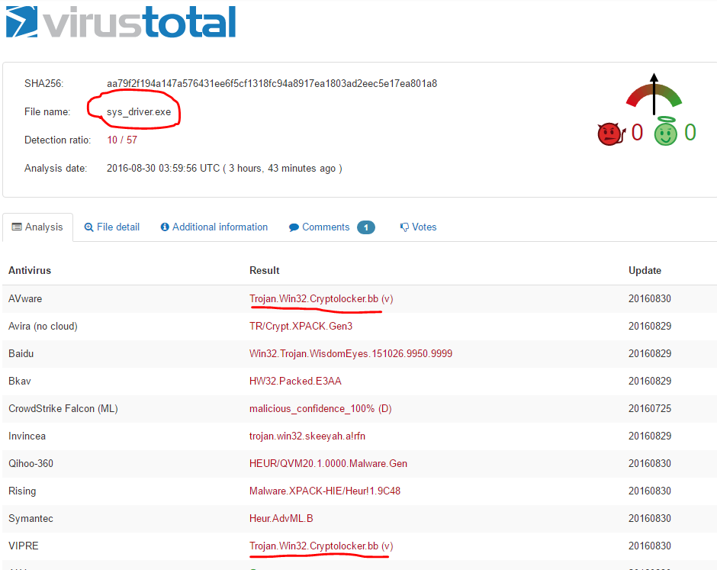Screen dimensions: 717x570
Task: Click the red devil malicious vote icon
Action: click(611, 134)
